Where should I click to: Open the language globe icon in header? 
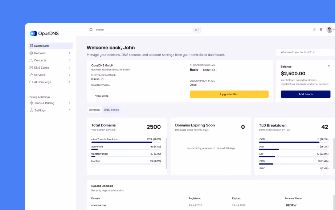321,30
